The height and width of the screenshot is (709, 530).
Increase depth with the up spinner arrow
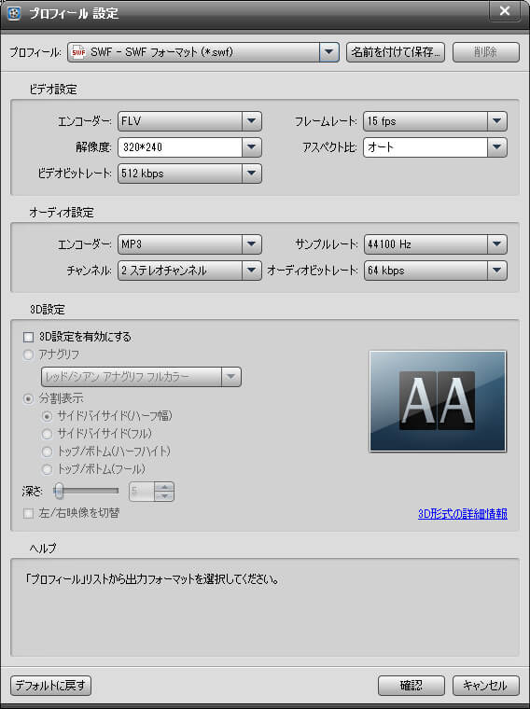164,487
